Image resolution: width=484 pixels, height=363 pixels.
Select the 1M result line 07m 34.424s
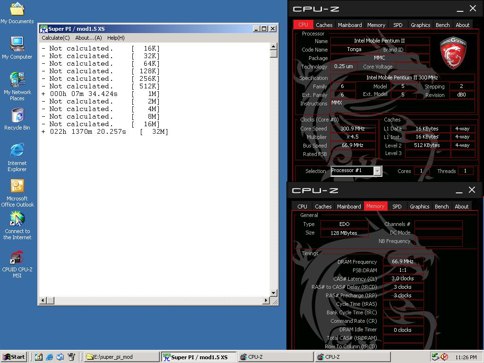101,94
